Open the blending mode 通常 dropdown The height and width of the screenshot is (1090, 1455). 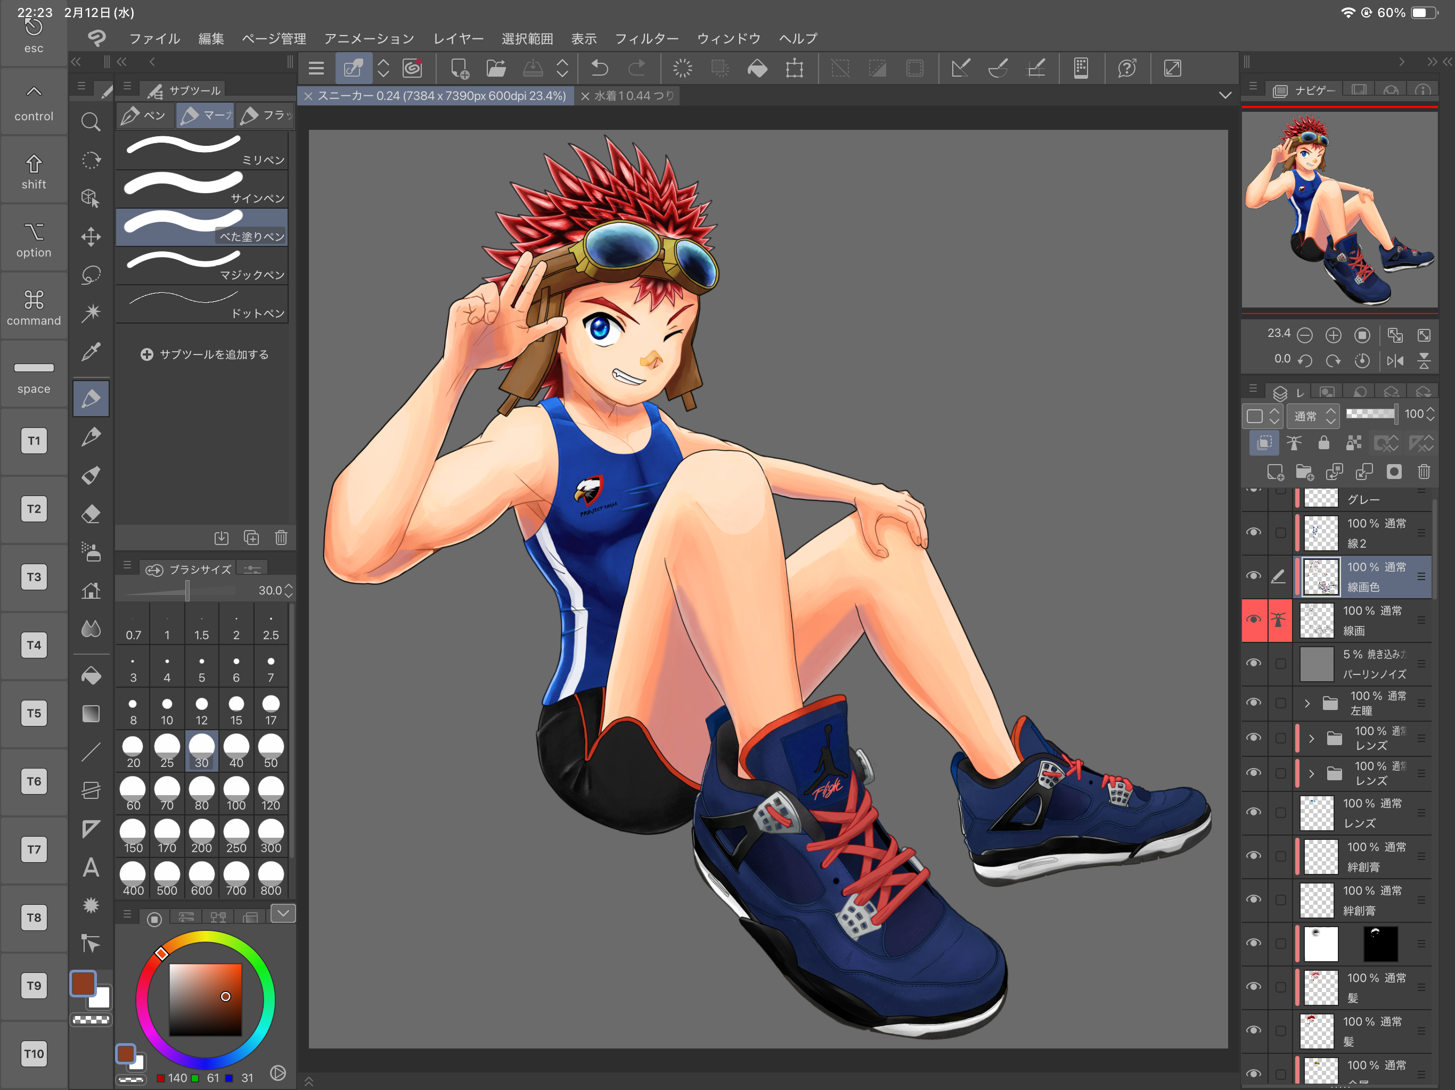click(x=1313, y=416)
